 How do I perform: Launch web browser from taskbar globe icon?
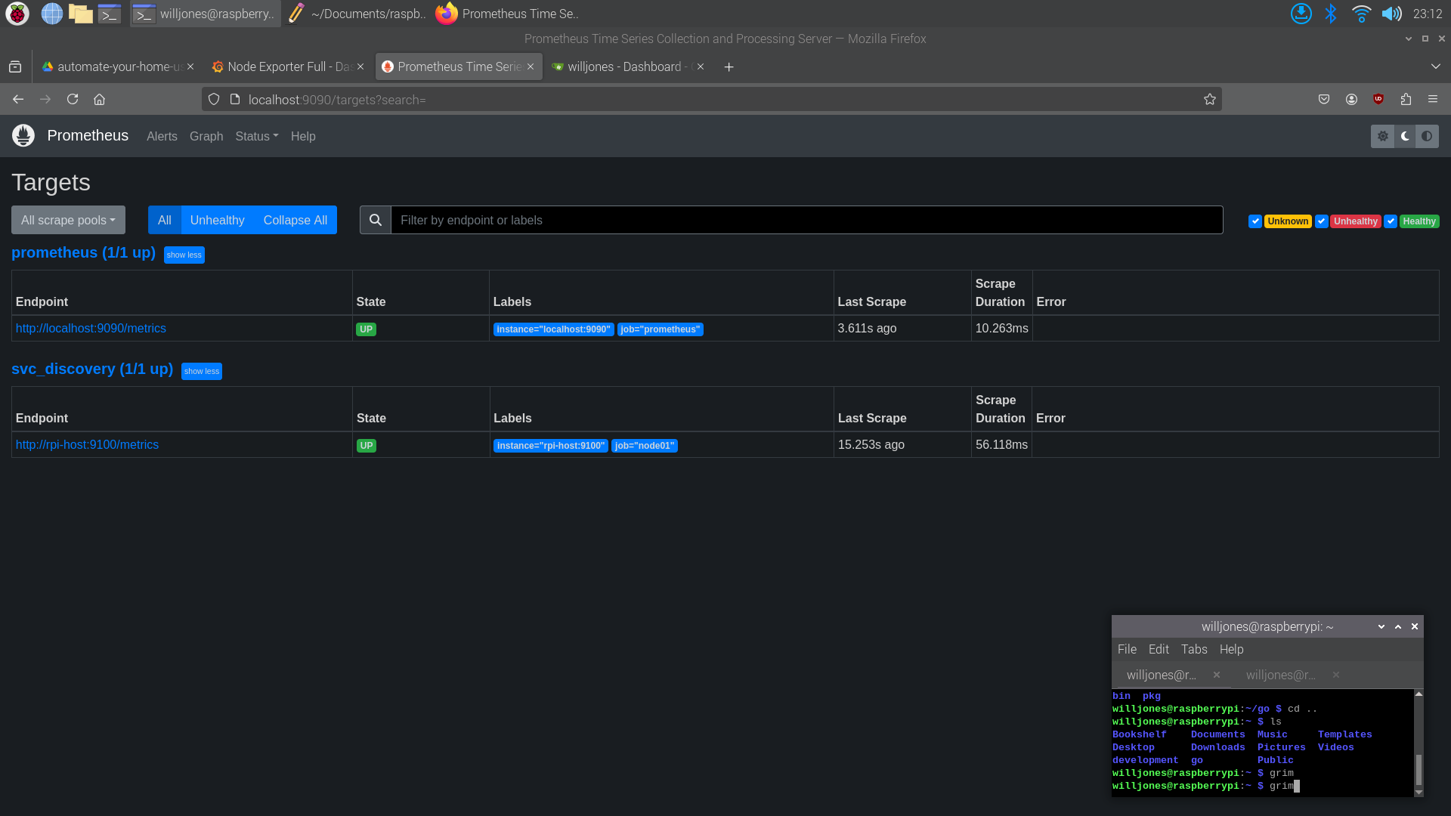coord(51,14)
